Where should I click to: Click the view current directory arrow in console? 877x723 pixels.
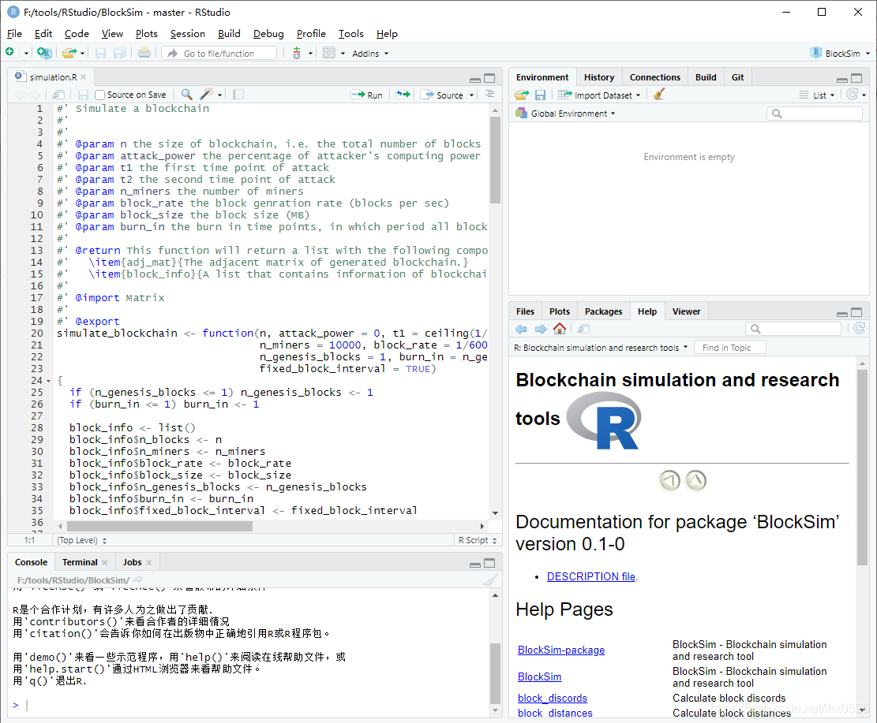pyautogui.click(x=137, y=580)
